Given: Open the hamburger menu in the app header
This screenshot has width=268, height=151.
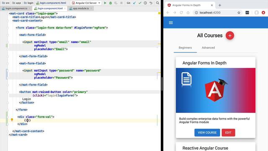Looking at the screenshot, I should coord(171,23).
